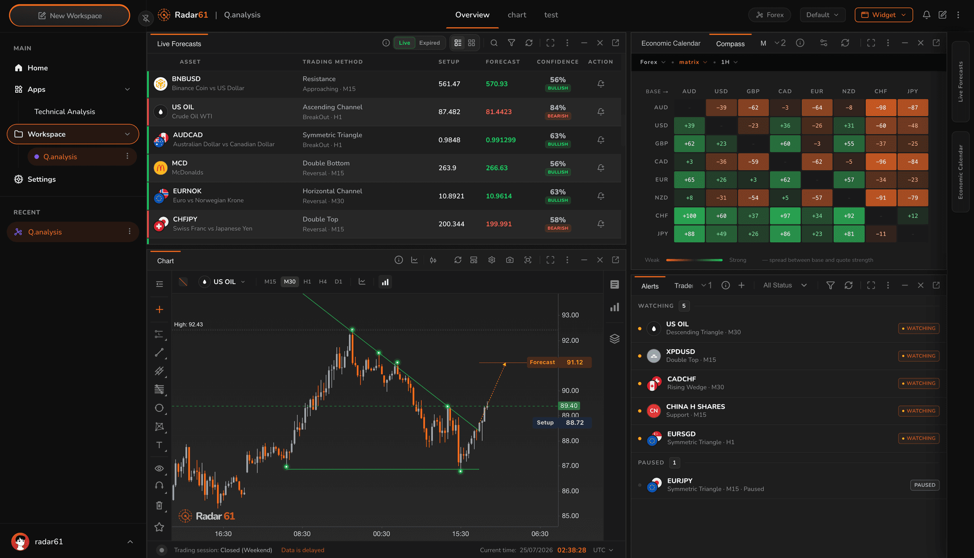This screenshot has height=558, width=974.
Task: Expand radar61 user menu
Action: (x=130, y=542)
